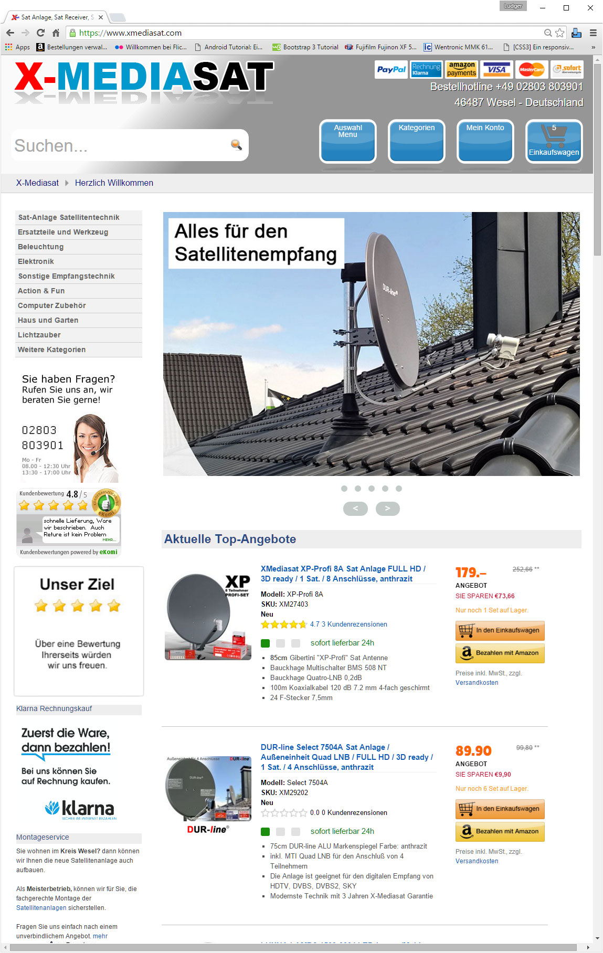Select the first slider pagination dot
Viewport: 603px width, 953px height.
pos(344,489)
